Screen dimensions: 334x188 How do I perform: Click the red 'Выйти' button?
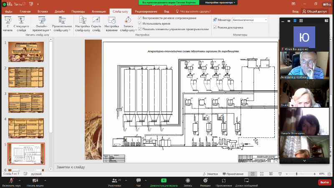(324, 182)
